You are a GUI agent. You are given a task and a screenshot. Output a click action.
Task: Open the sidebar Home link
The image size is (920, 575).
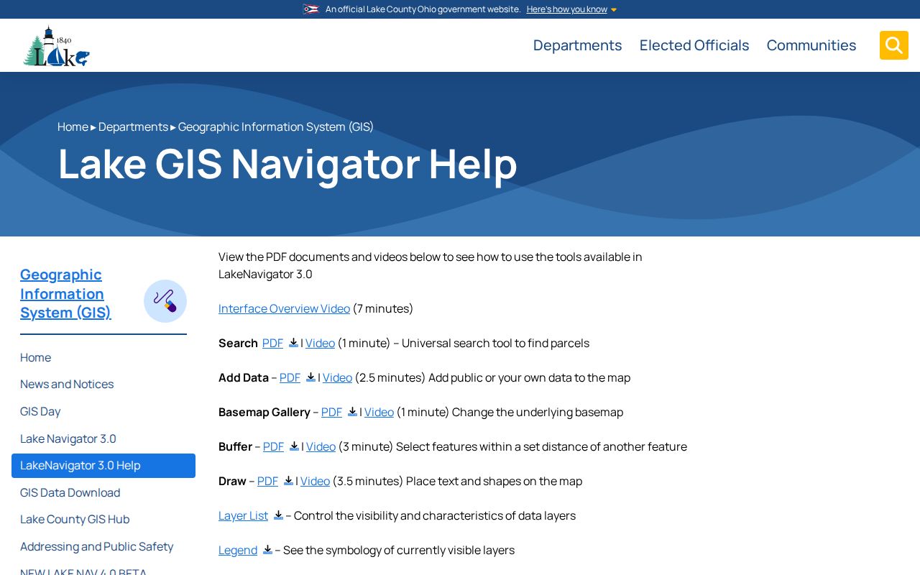35,358
